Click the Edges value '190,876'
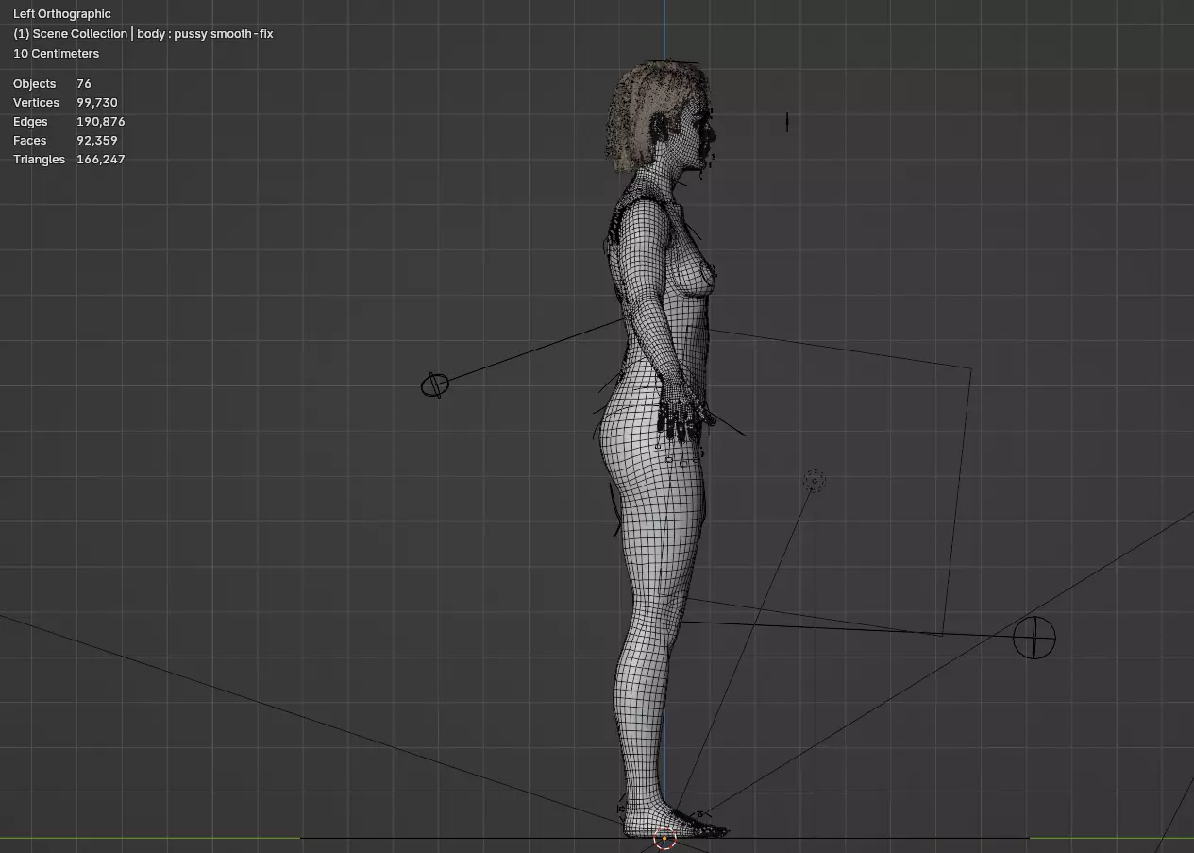 click(101, 122)
